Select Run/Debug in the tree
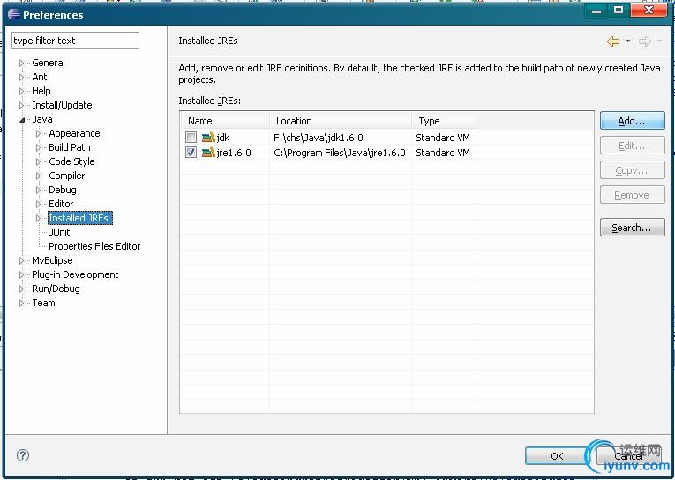675x480 pixels. point(56,289)
